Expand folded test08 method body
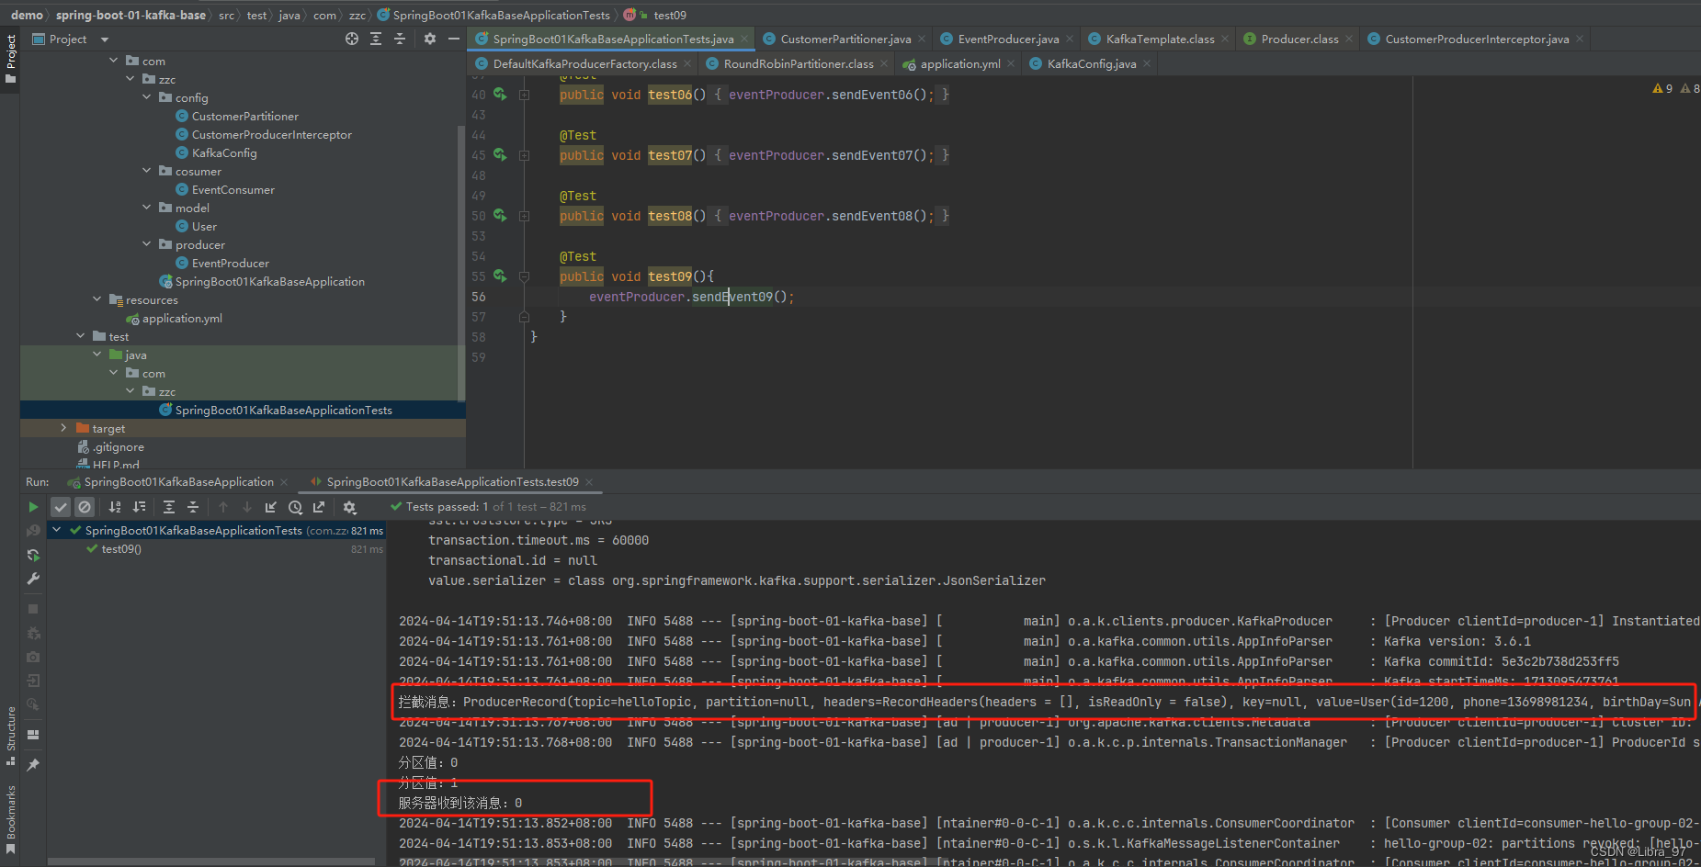Screen dimensions: 1701x867 524,216
